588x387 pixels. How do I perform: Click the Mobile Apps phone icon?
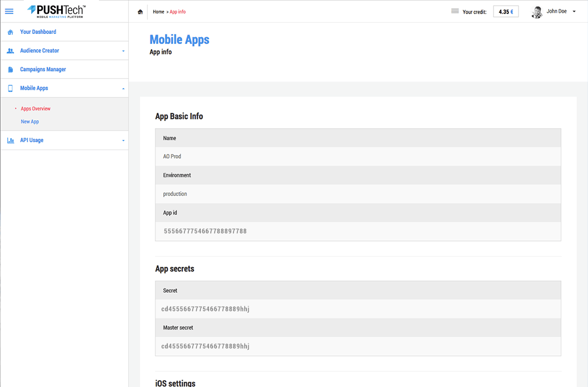[x=11, y=89]
